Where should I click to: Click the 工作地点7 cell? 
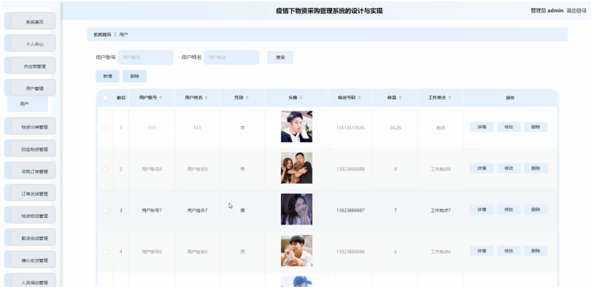coord(441,211)
